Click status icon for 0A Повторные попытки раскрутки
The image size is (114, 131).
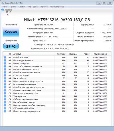(5, 81)
